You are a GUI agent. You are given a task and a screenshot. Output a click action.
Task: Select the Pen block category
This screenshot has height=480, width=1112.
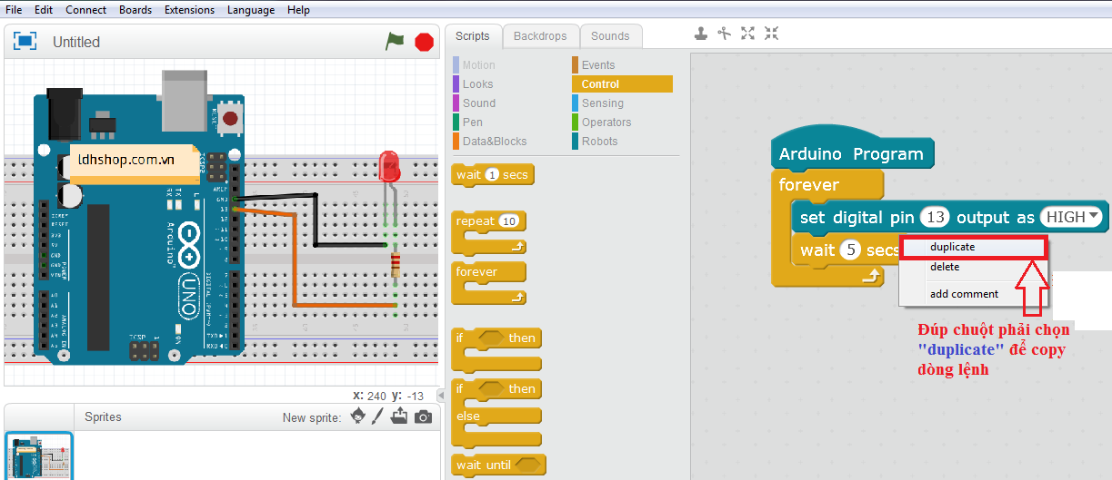(473, 122)
